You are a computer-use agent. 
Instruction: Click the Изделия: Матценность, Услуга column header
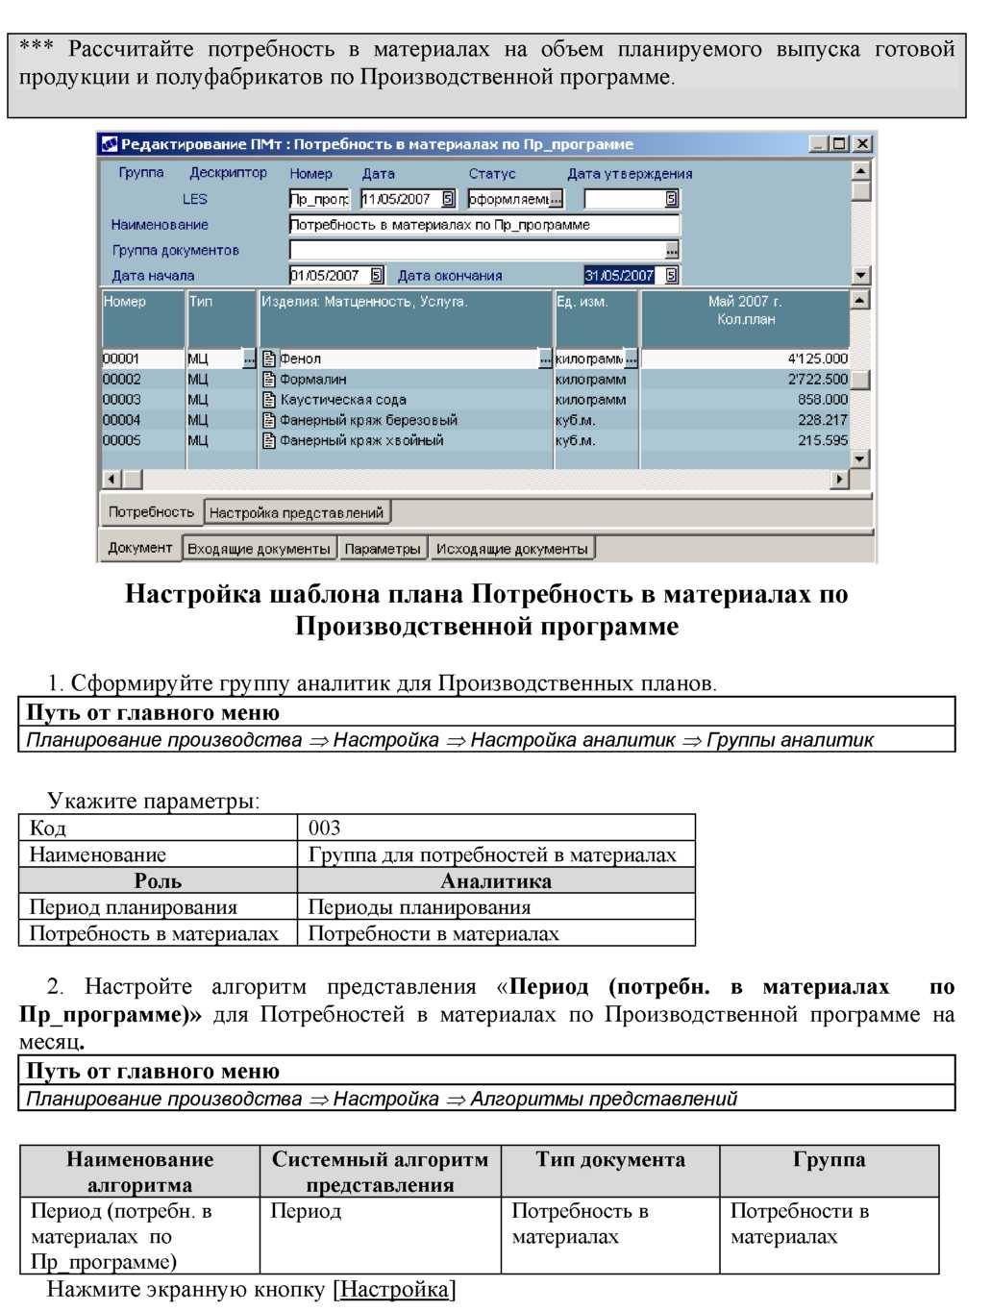pos(406,319)
